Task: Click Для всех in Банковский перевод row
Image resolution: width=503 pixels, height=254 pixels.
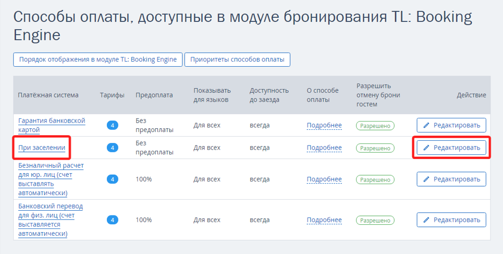Action: tap(207, 220)
